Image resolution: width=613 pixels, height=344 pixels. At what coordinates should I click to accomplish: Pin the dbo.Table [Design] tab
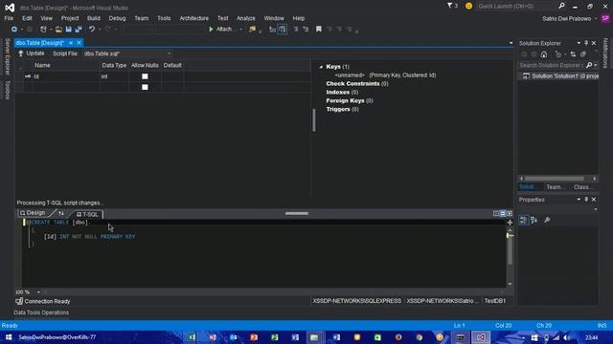click(71, 43)
